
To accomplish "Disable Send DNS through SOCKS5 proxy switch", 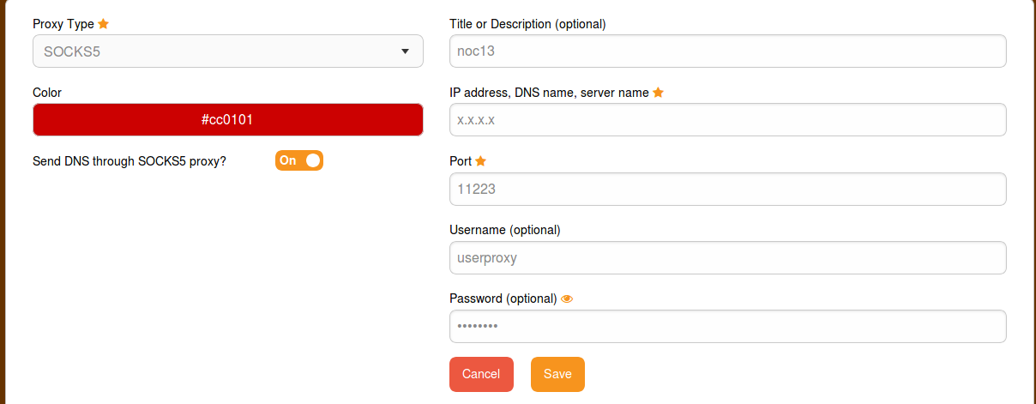I will [298, 160].
